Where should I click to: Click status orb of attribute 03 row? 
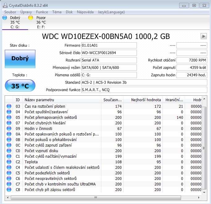click(9, 106)
